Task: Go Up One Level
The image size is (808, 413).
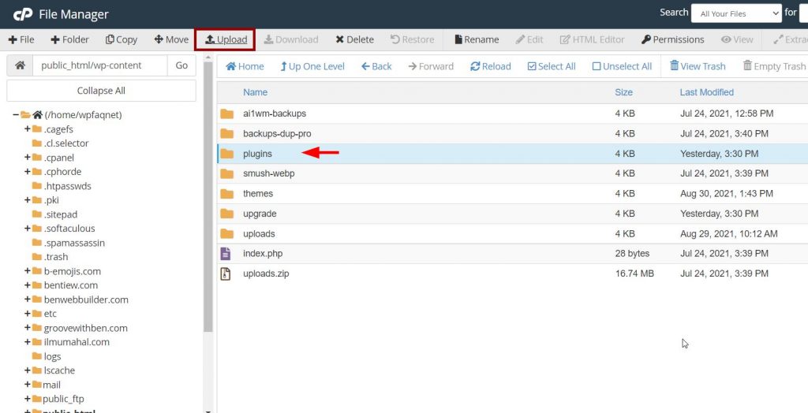Action: (312, 66)
